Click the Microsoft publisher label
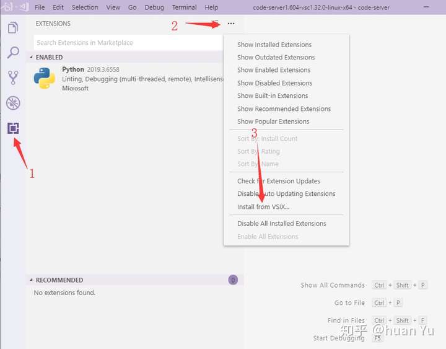 tap(75, 88)
